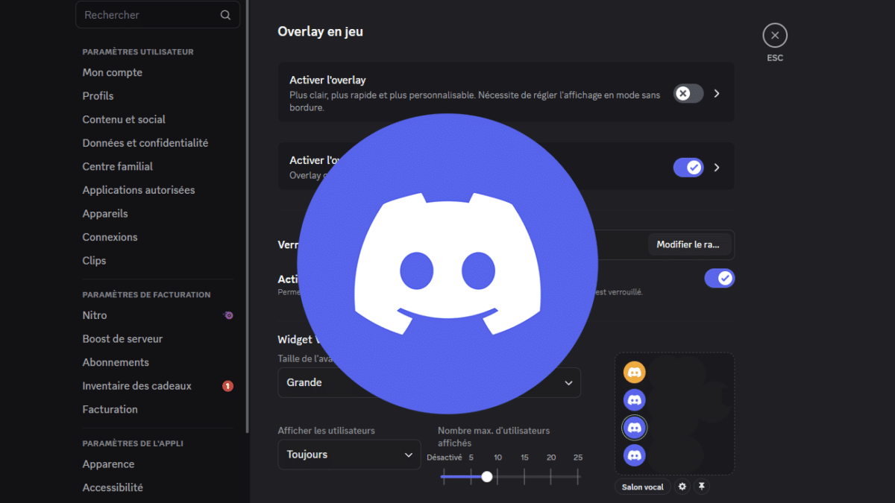Click the Nitro badge icon
The width and height of the screenshot is (895, 503).
pyautogui.click(x=228, y=315)
